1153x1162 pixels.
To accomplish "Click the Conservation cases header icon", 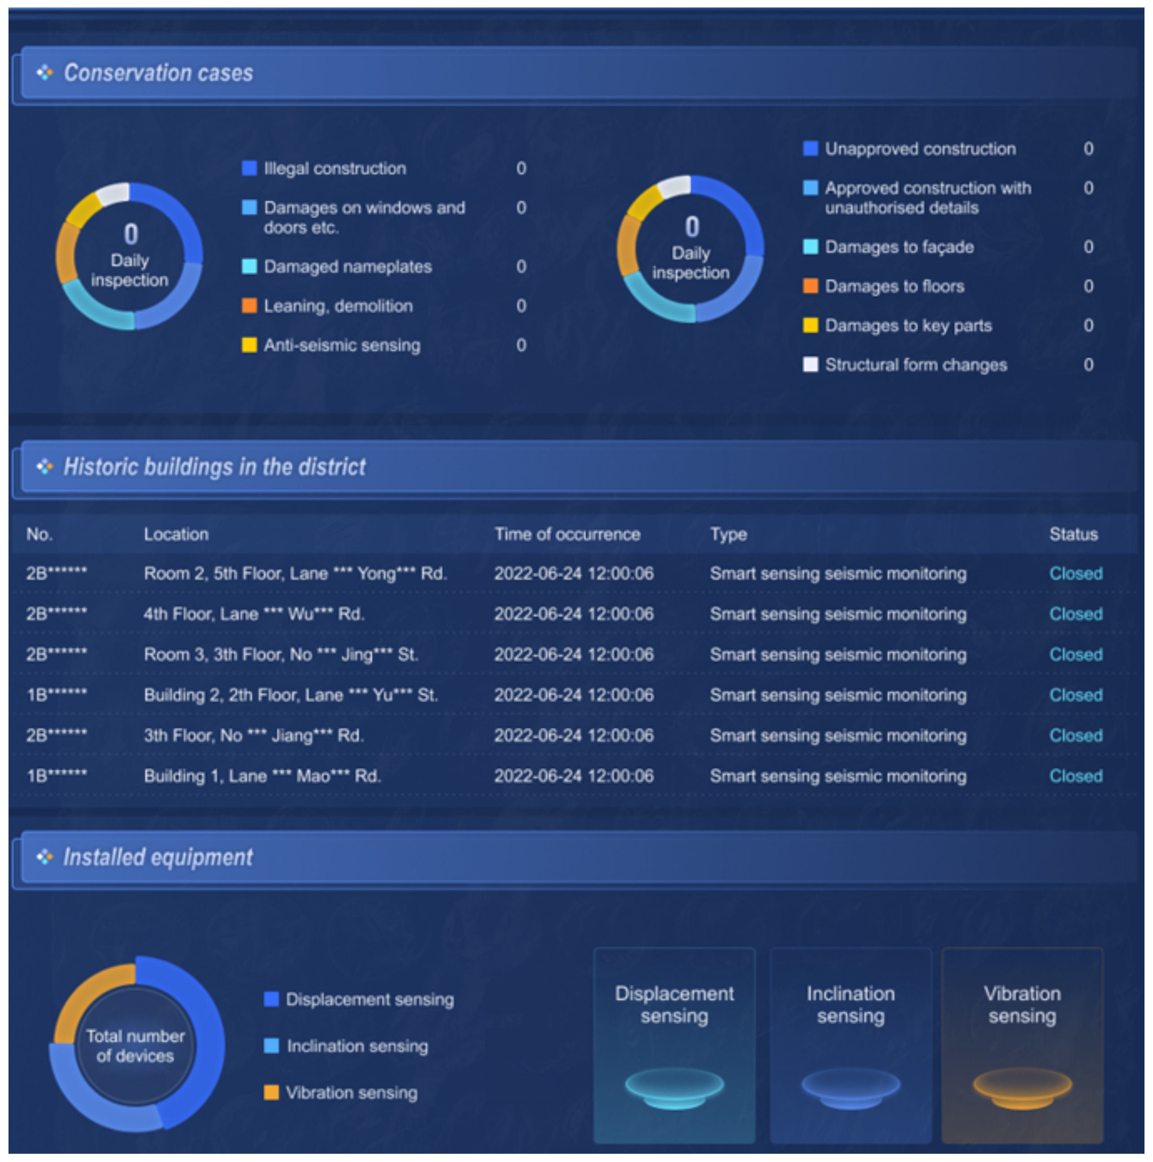I will [x=44, y=73].
